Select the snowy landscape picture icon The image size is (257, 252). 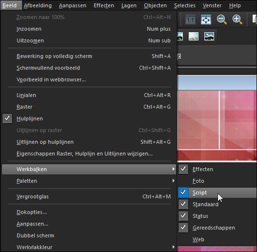(x=209, y=36)
